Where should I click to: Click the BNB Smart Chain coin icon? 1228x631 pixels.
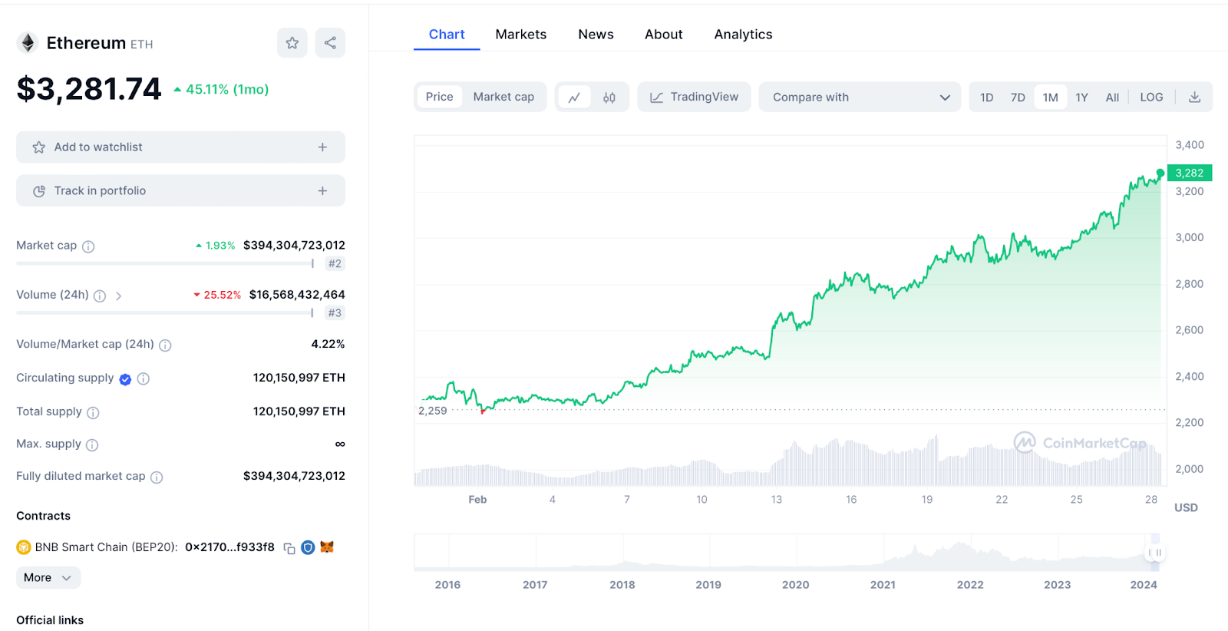pyautogui.click(x=24, y=547)
